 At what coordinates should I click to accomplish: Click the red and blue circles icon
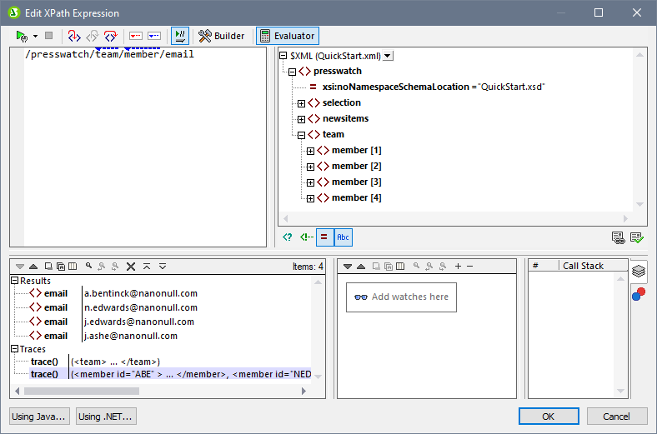click(x=638, y=293)
